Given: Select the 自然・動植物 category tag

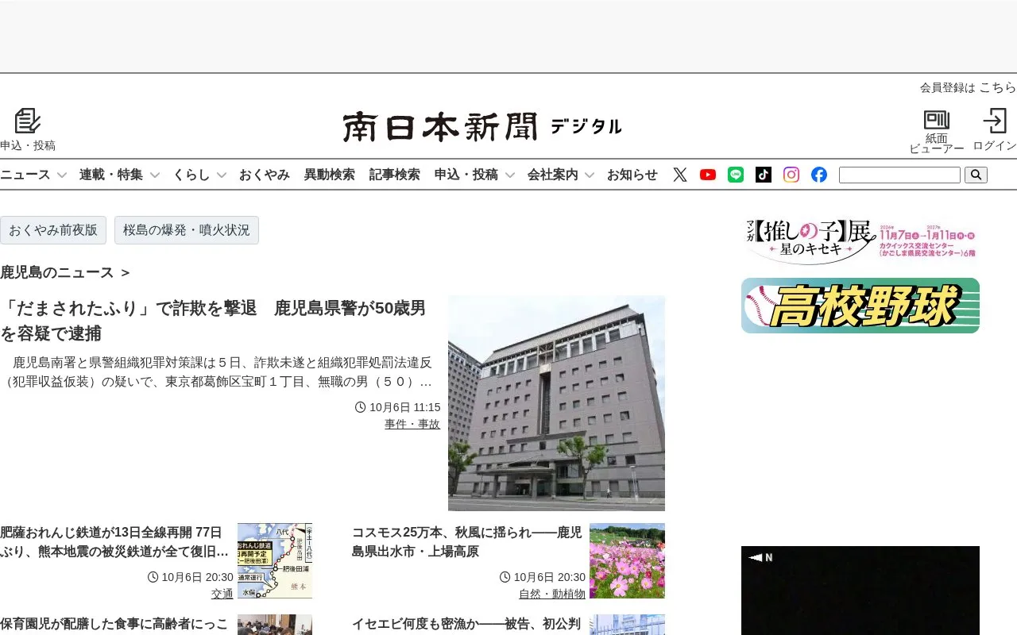Looking at the screenshot, I should [552, 594].
